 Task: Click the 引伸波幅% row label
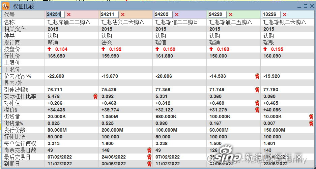[x=16, y=90]
